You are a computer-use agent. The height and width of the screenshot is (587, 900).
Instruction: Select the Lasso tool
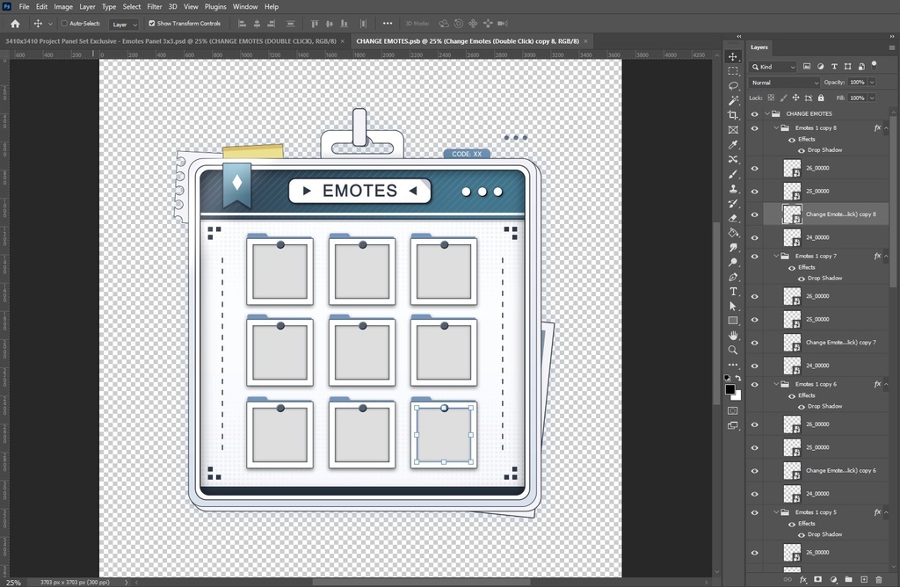[x=733, y=86]
